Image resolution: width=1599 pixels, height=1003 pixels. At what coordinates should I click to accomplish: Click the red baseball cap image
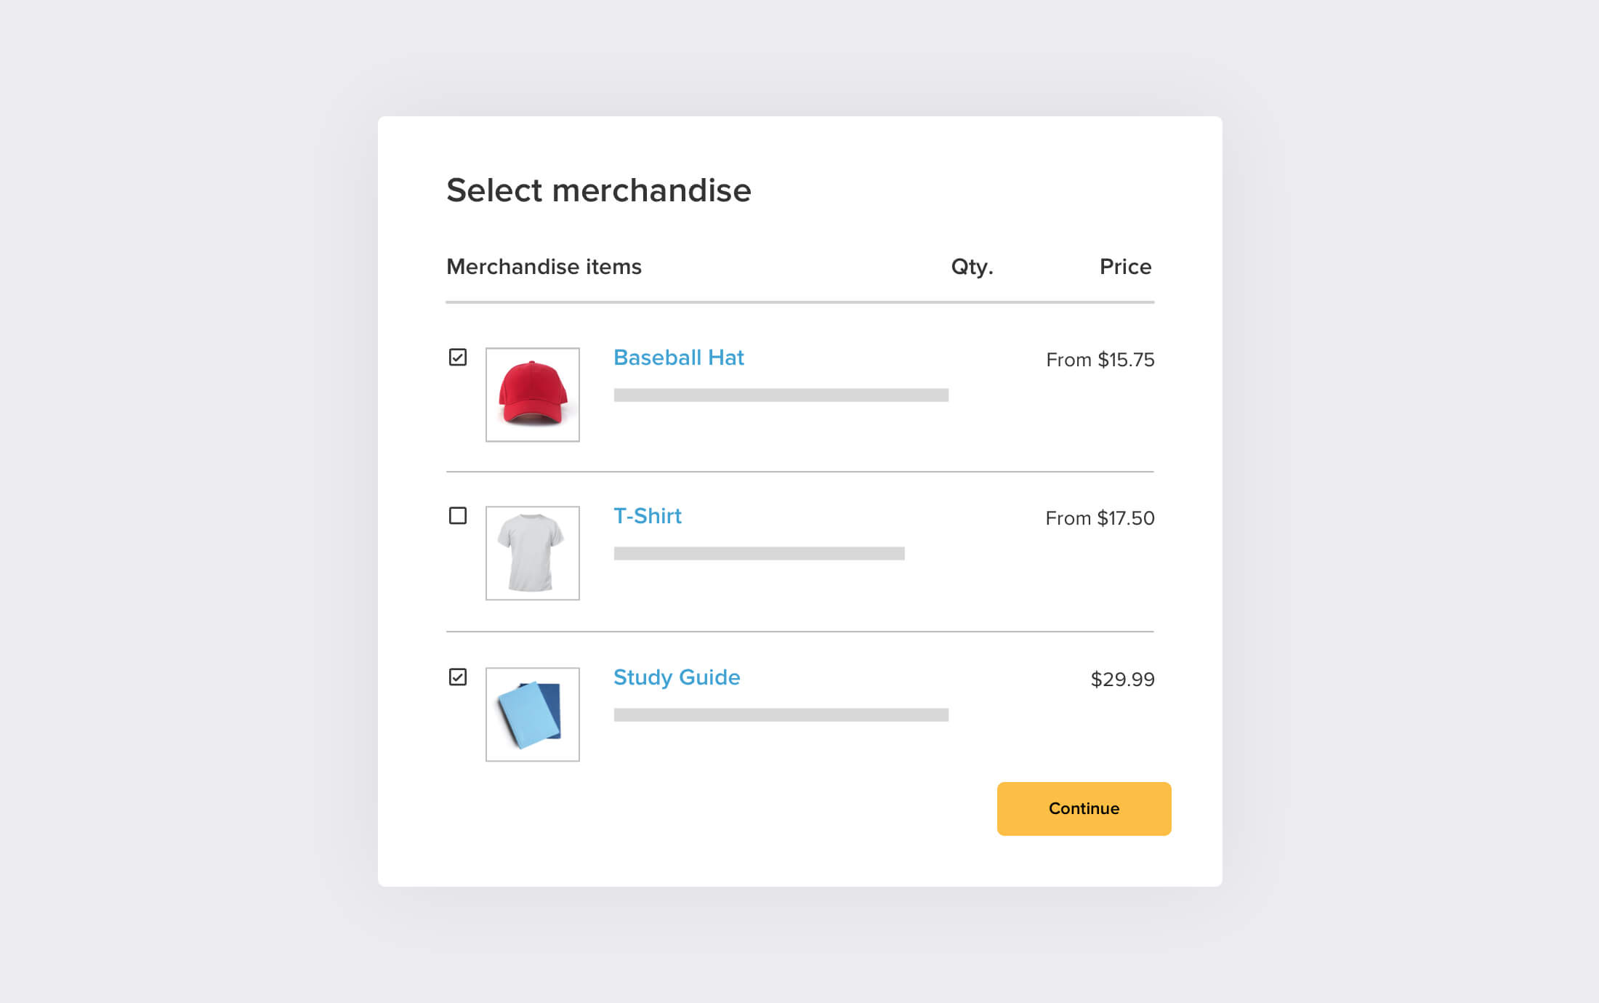click(x=533, y=395)
